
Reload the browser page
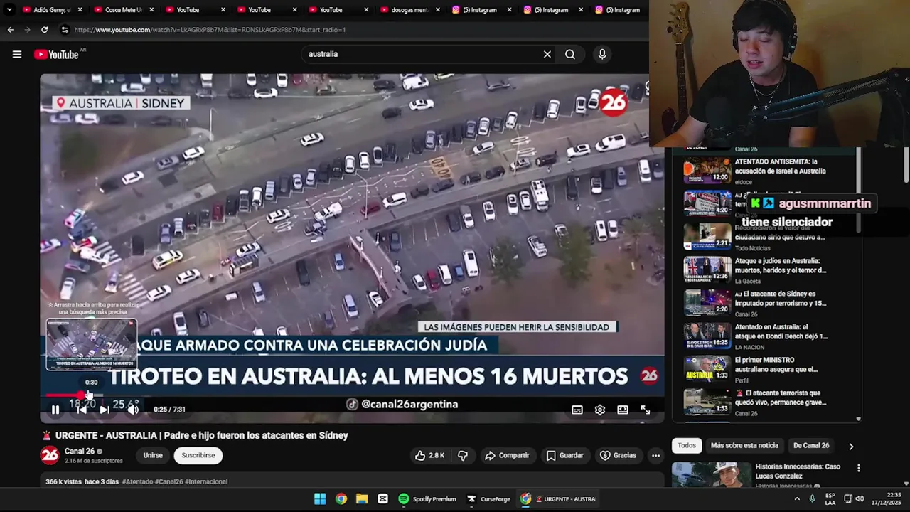click(44, 30)
